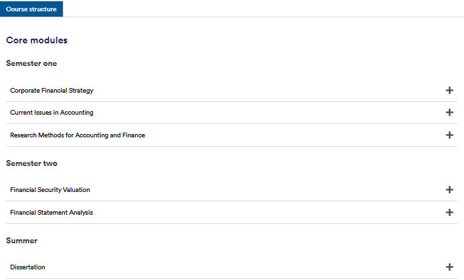Click the plus icon beside Current Issues in Accounting
The image size is (464, 280).
449,113
